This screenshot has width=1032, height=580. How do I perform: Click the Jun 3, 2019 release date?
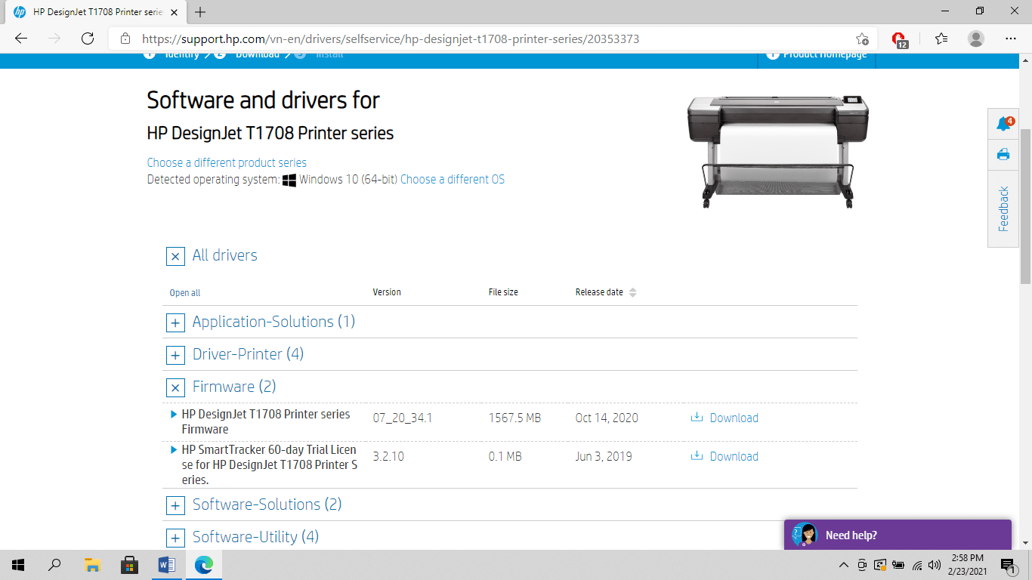pos(604,456)
